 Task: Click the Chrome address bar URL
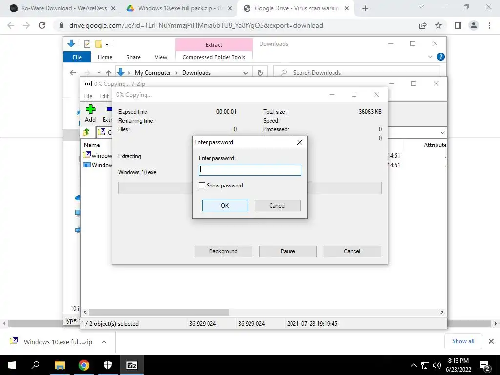(196, 25)
